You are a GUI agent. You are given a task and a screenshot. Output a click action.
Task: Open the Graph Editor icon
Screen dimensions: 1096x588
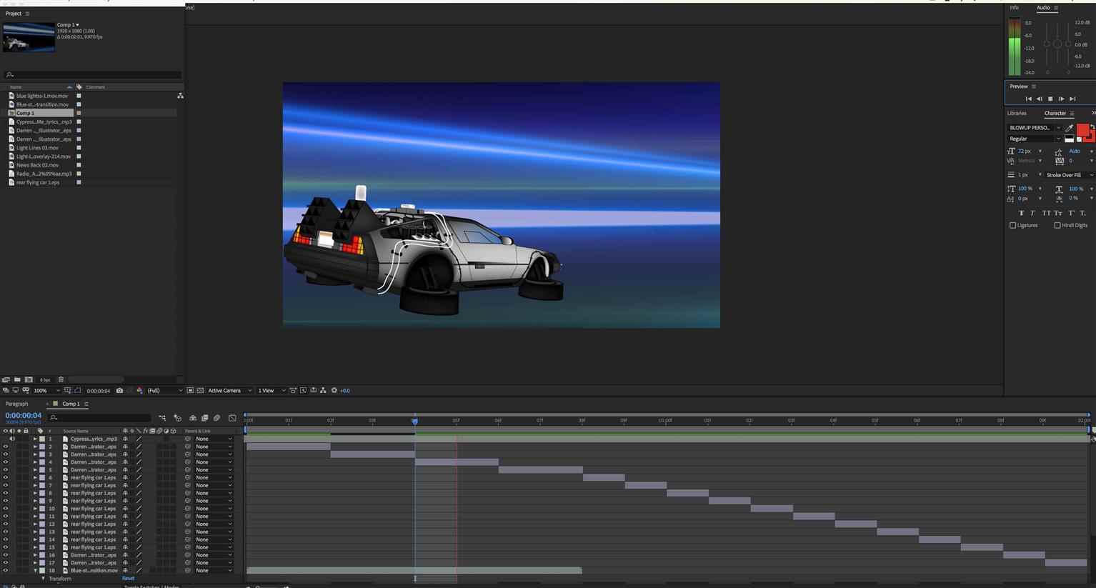[x=232, y=418]
